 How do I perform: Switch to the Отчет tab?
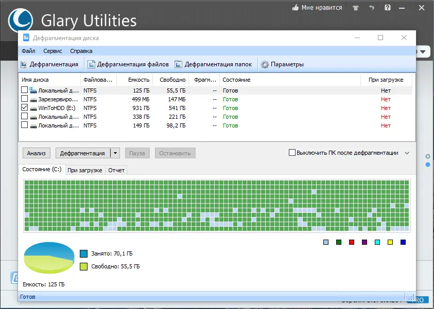[116, 170]
